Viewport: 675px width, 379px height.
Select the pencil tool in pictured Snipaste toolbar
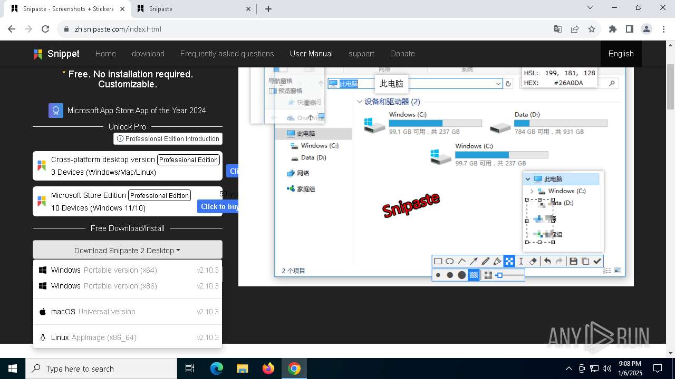(485, 261)
